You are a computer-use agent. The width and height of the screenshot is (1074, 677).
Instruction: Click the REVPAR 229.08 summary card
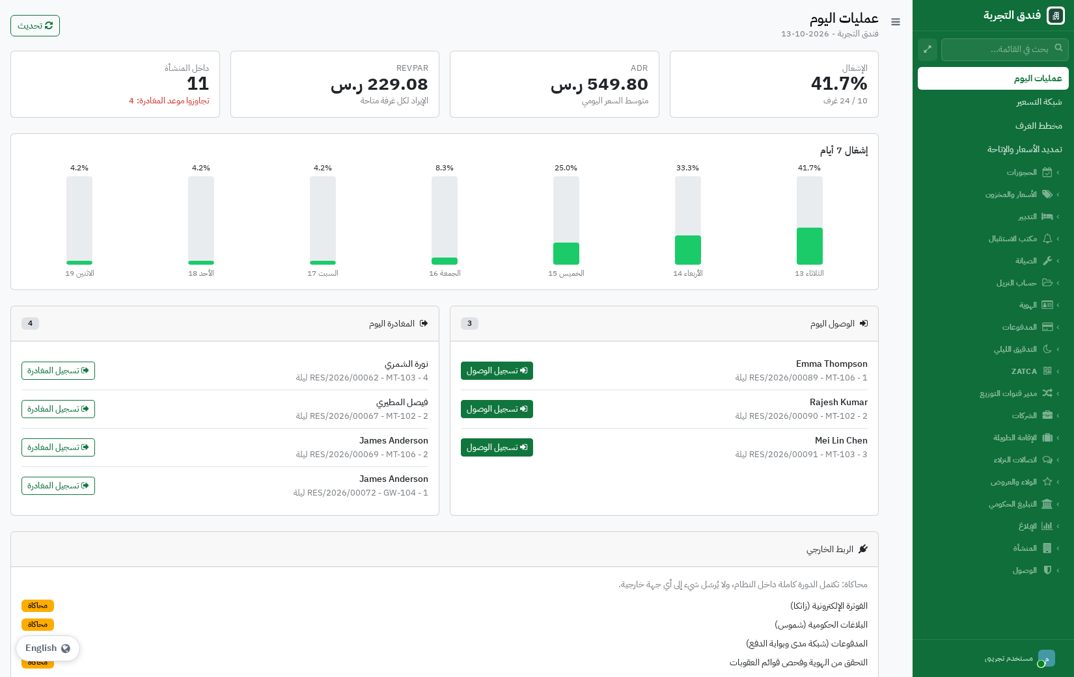pyautogui.click(x=335, y=85)
